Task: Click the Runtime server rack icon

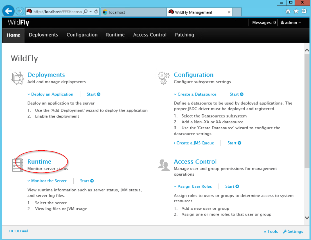Action: 17,165
